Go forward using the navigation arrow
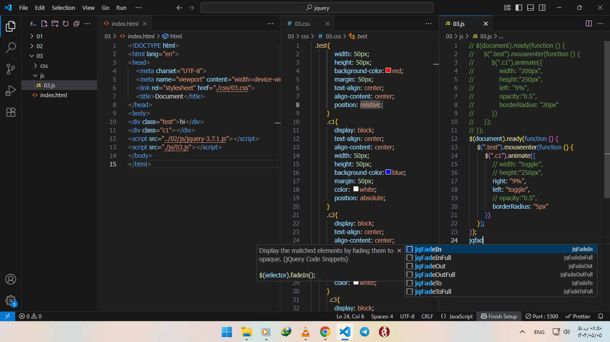Viewport: 610px width, 342px height. [191, 8]
